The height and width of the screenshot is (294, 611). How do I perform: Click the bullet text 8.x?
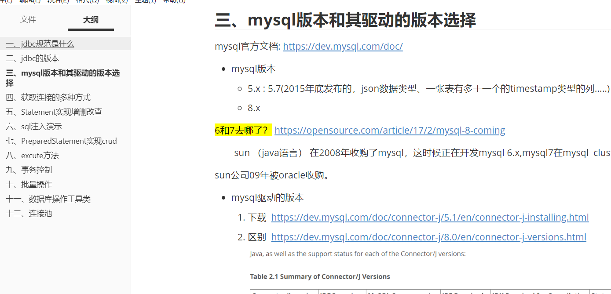click(254, 108)
